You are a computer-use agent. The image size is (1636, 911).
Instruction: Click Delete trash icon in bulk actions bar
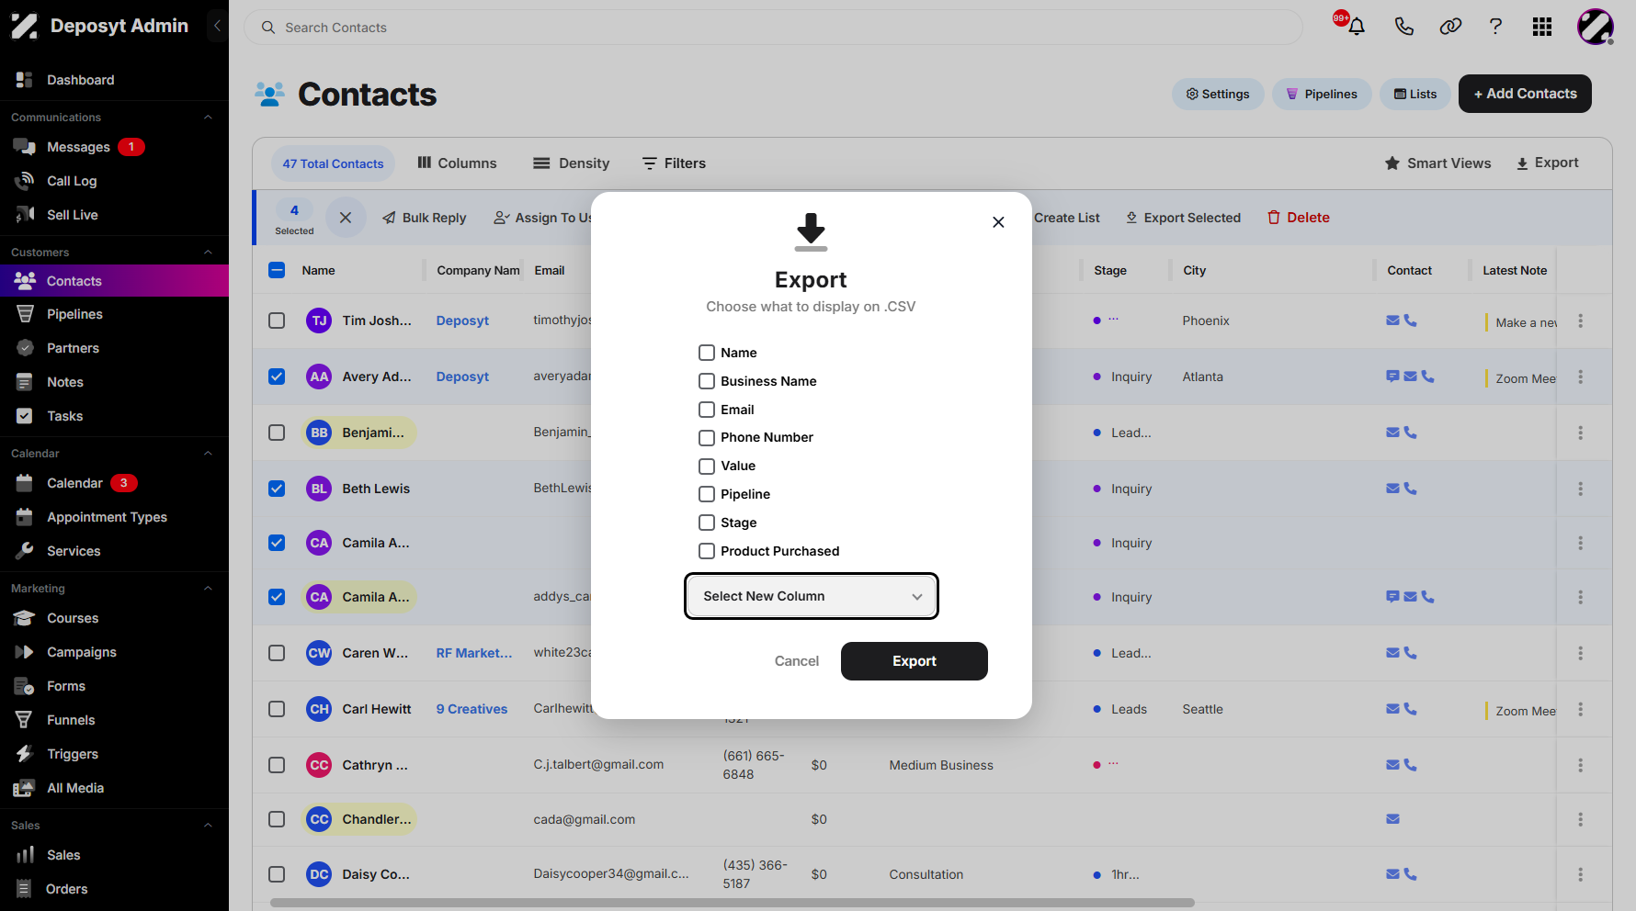click(1274, 218)
